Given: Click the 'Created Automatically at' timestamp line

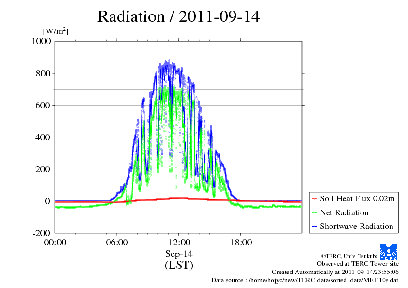Looking at the screenshot, I should tap(335, 272).
